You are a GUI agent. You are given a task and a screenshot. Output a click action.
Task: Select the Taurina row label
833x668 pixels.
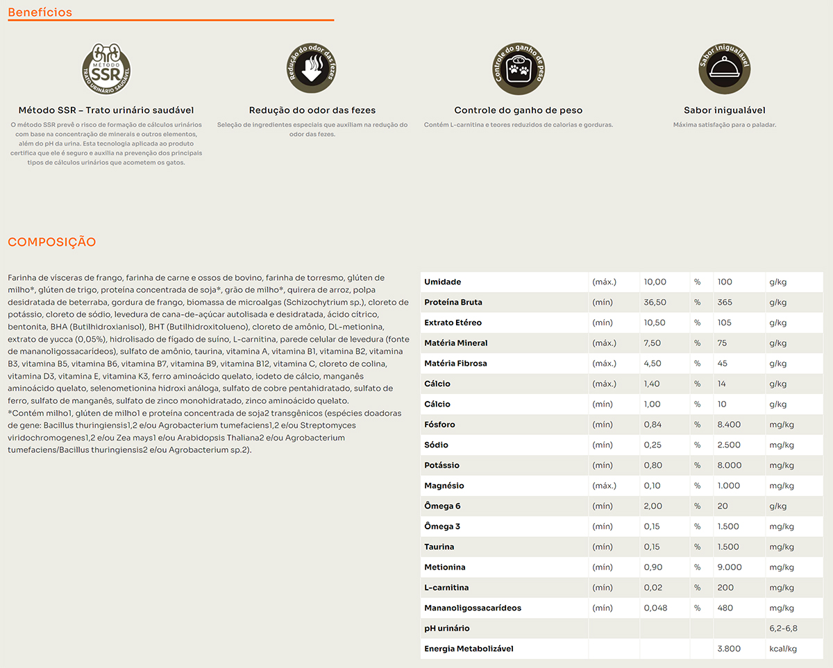click(x=439, y=547)
